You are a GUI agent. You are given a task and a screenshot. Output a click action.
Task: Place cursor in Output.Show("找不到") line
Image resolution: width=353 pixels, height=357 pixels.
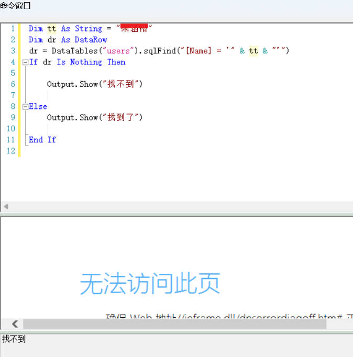tap(94, 84)
